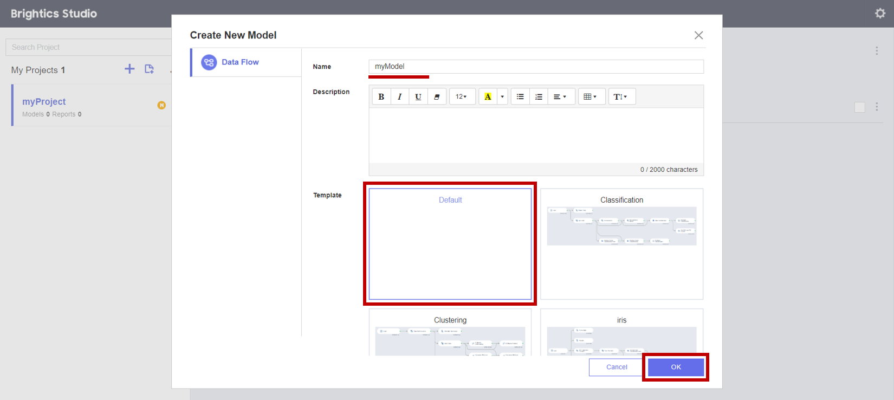Screen dimensions: 894x400
Task: Toggle bold formatting in description editor
Action: pos(381,96)
